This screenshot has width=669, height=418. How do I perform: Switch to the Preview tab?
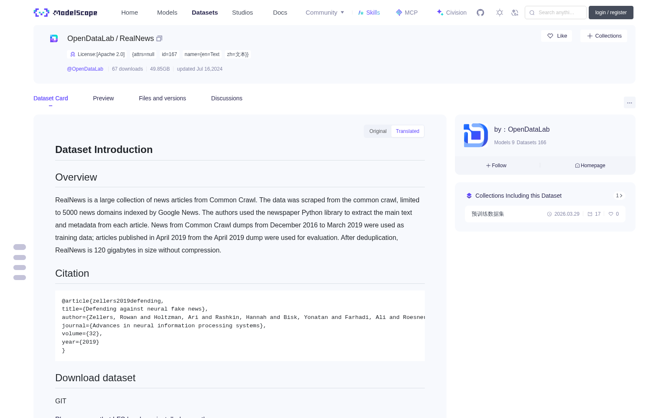tap(103, 98)
